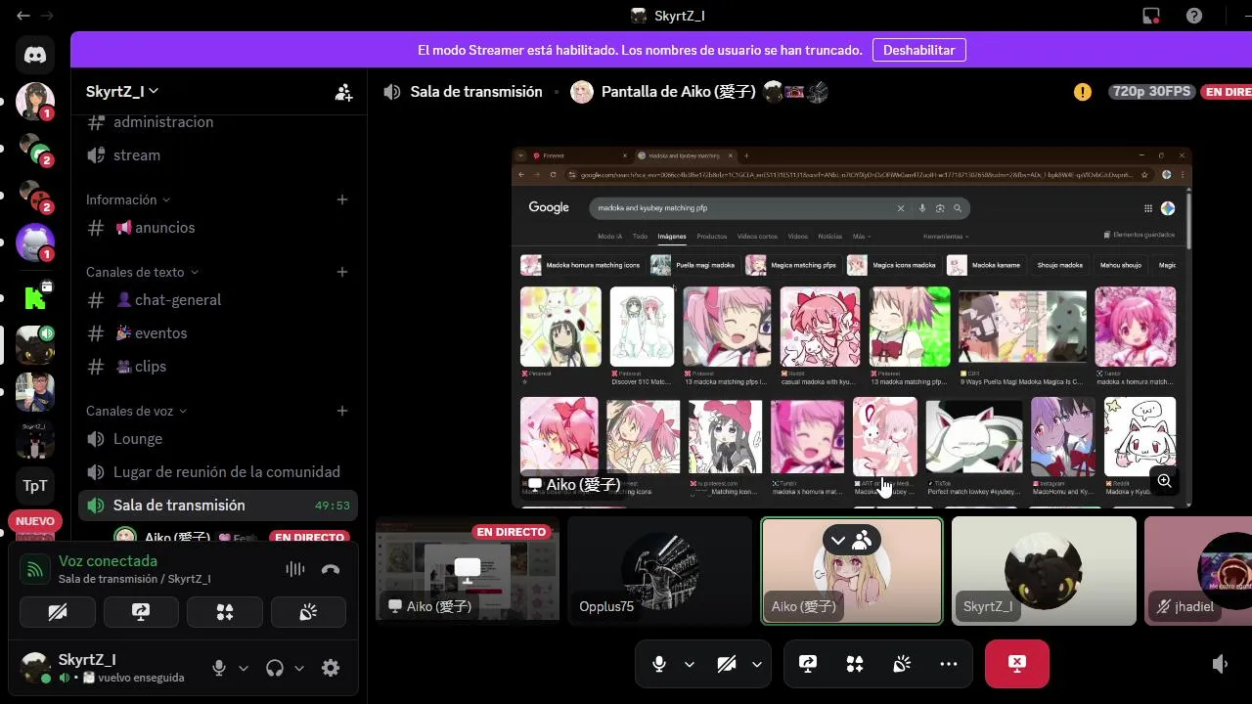
Task: Click the magnifier zoom icon on stream
Action: (x=1165, y=481)
